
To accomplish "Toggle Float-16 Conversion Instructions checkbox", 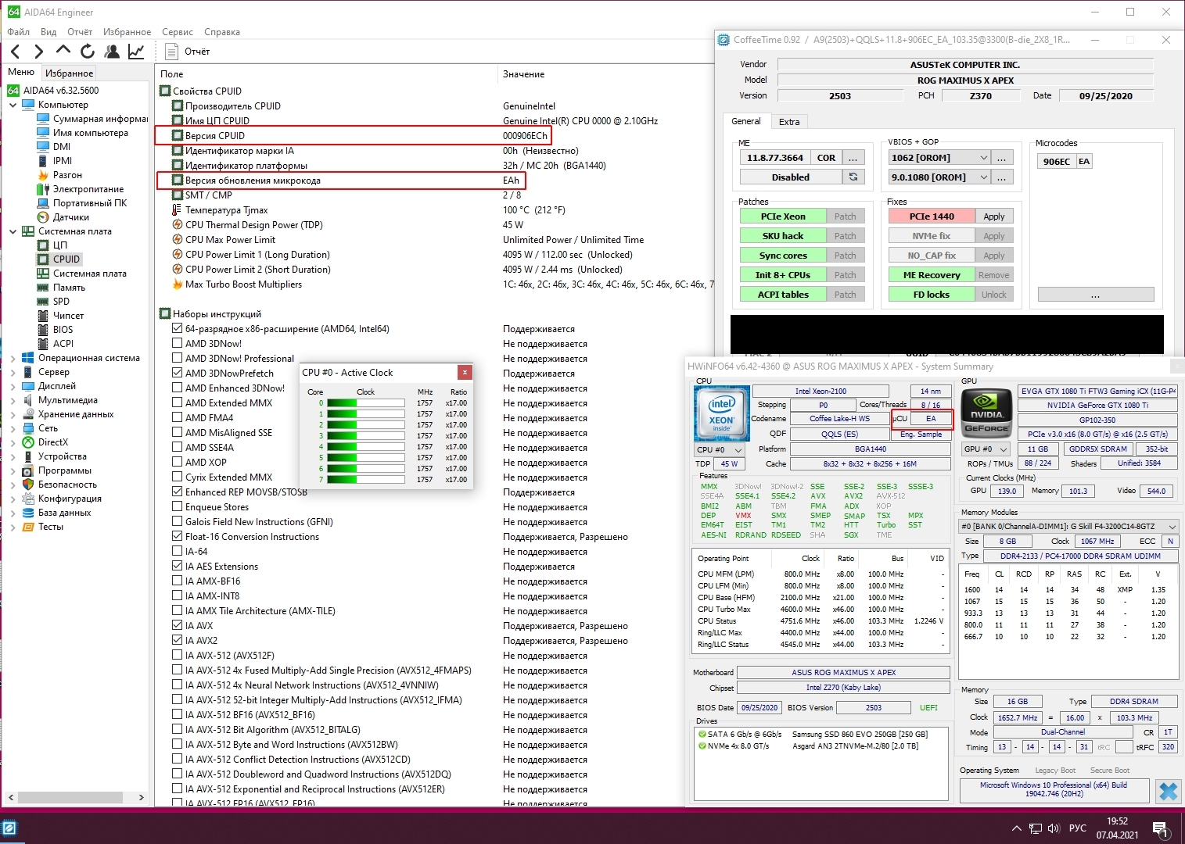I will click(178, 537).
